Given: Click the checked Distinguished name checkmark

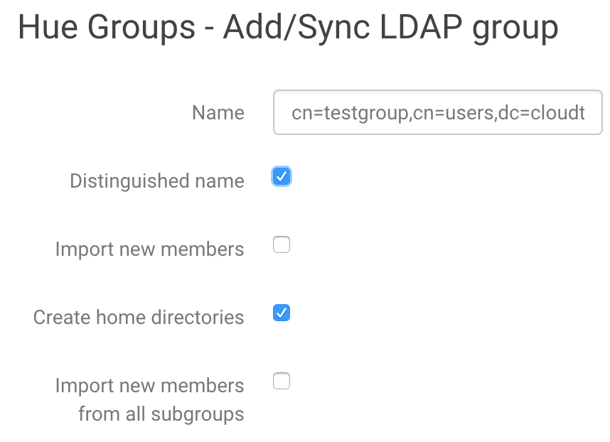Looking at the screenshot, I should pos(282,176).
